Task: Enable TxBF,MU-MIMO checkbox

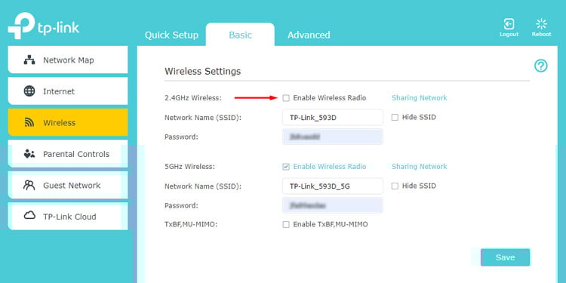Action: point(286,225)
